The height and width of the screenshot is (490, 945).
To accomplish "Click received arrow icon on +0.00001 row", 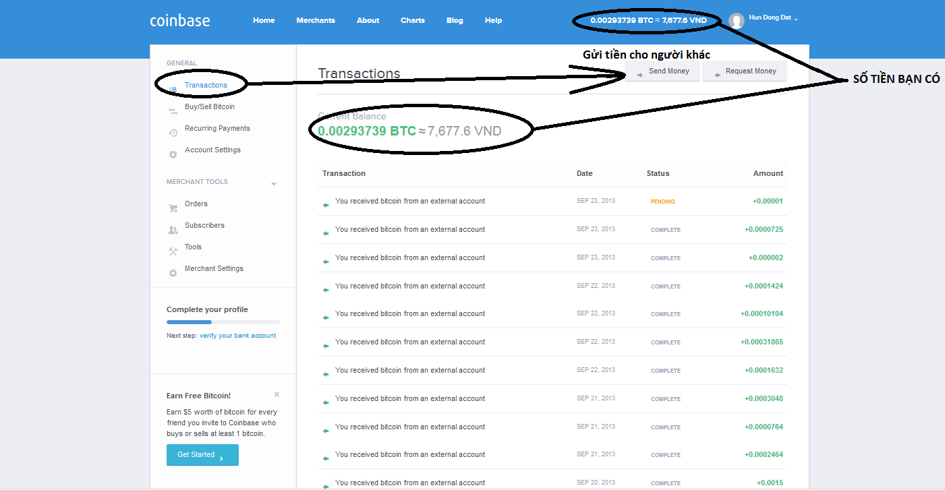I will [326, 205].
